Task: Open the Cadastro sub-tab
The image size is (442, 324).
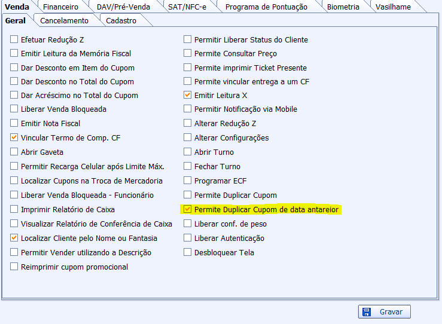Action: pos(121,20)
